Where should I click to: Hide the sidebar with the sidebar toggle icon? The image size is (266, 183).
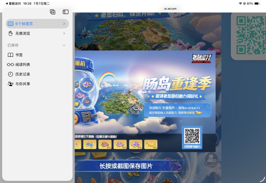click(65, 12)
